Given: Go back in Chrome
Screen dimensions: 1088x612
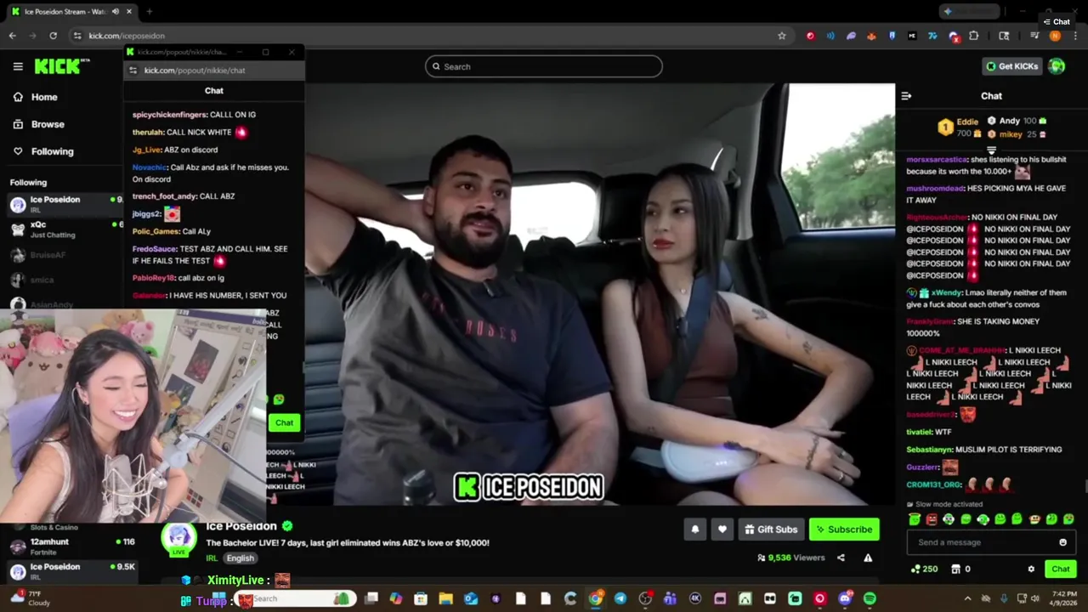Looking at the screenshot, I should tap(12, 36).
